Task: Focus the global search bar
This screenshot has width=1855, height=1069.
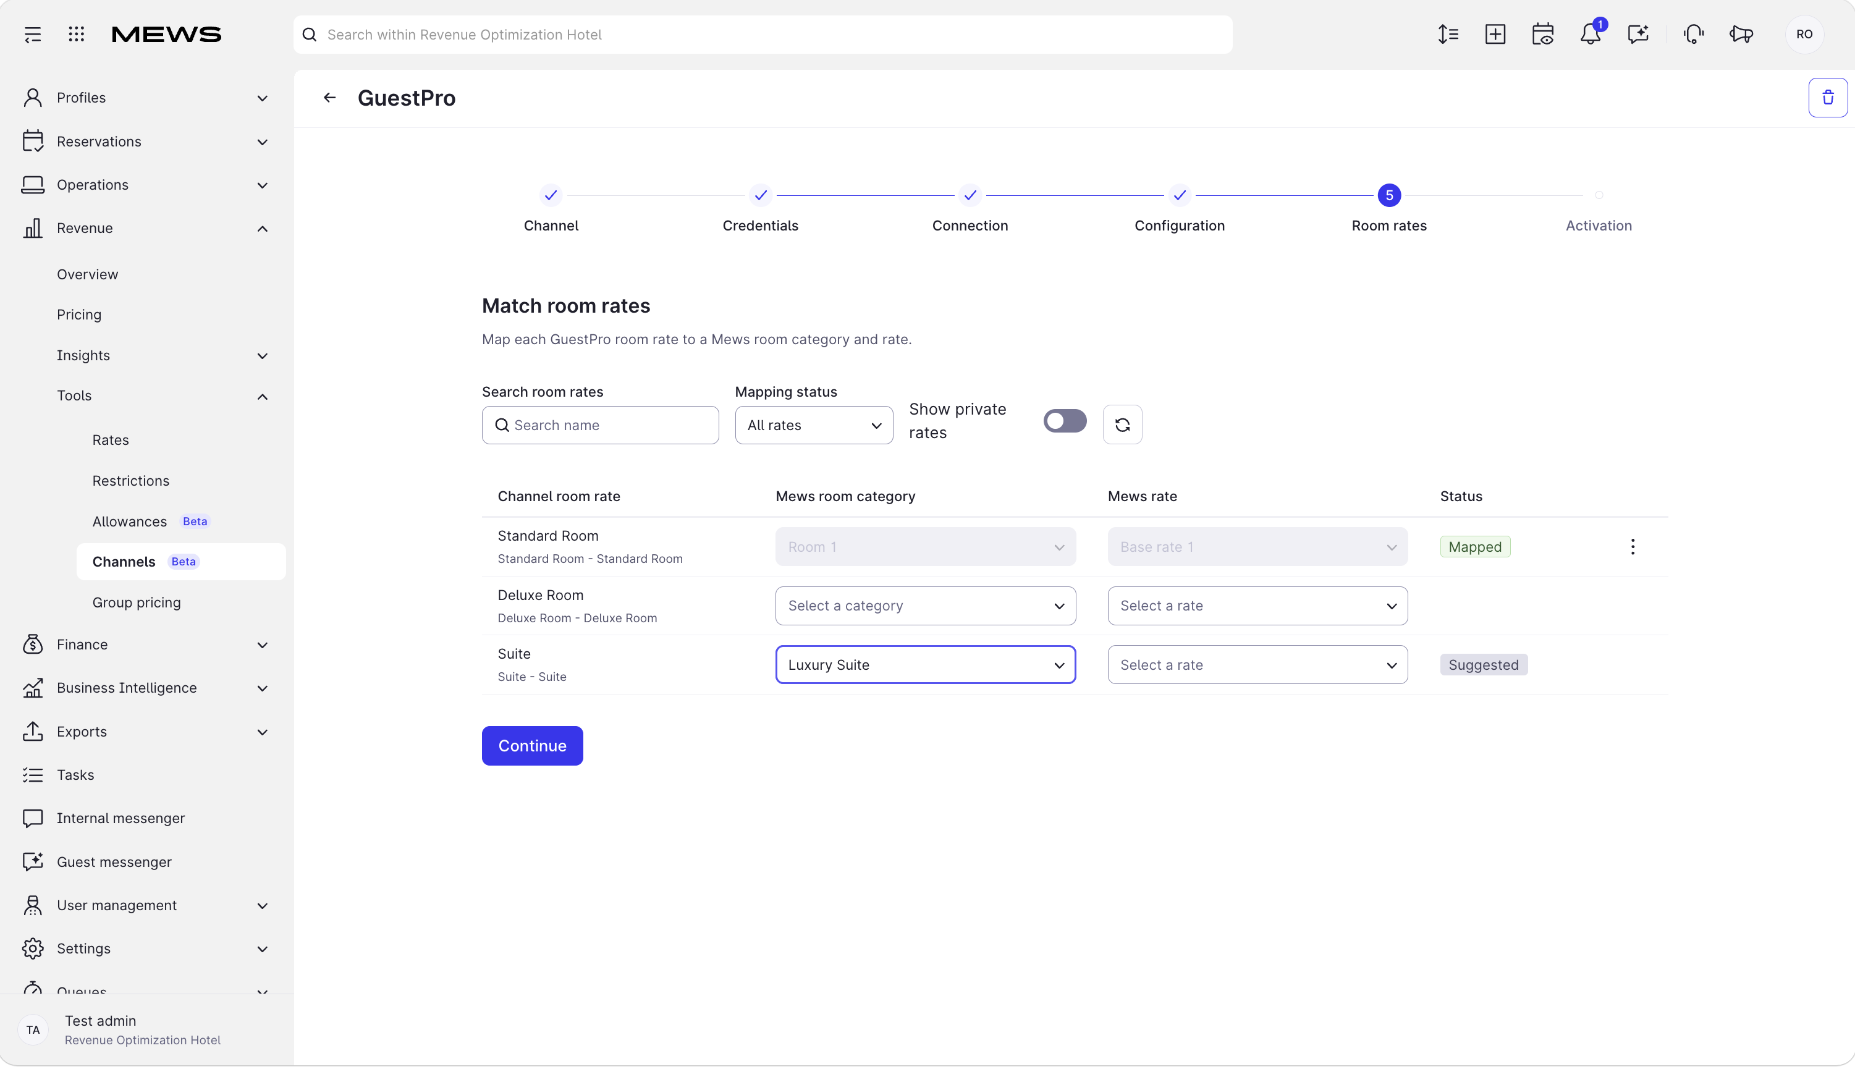Action: 763,35
